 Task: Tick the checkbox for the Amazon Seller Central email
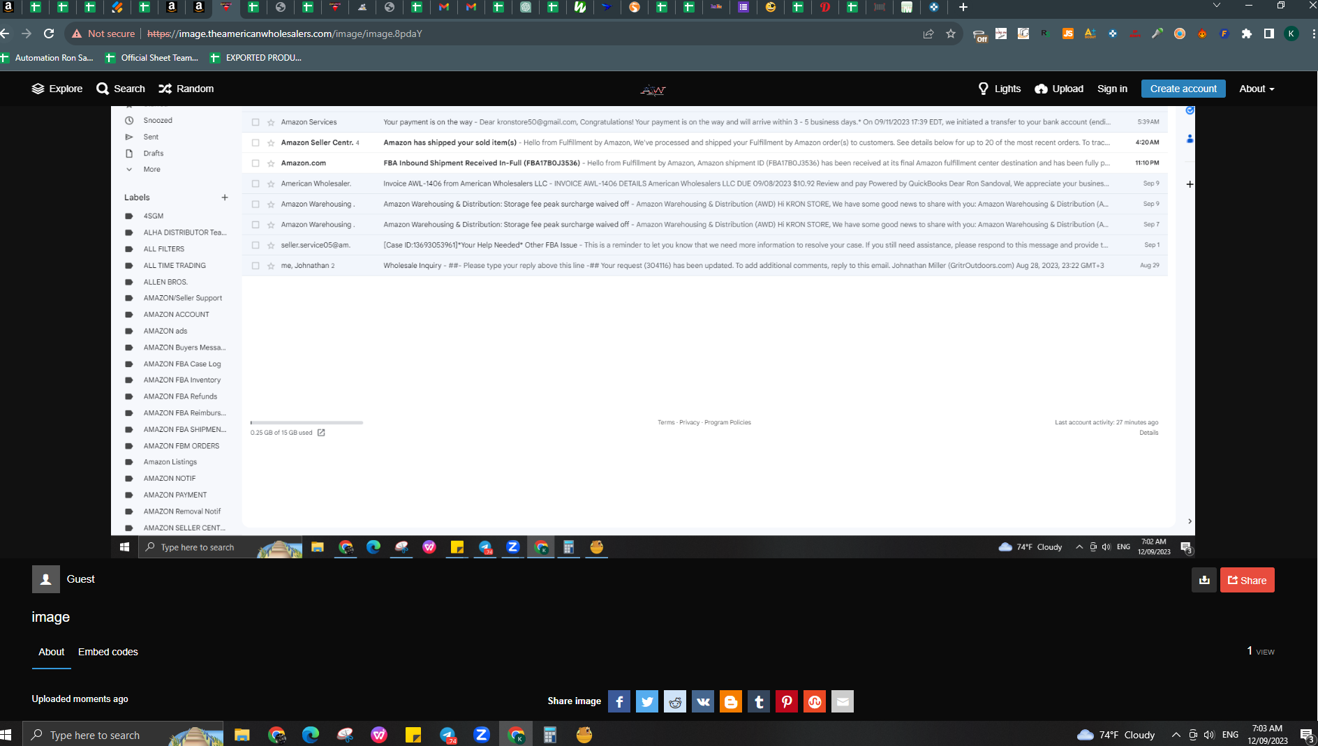[256, 143]
